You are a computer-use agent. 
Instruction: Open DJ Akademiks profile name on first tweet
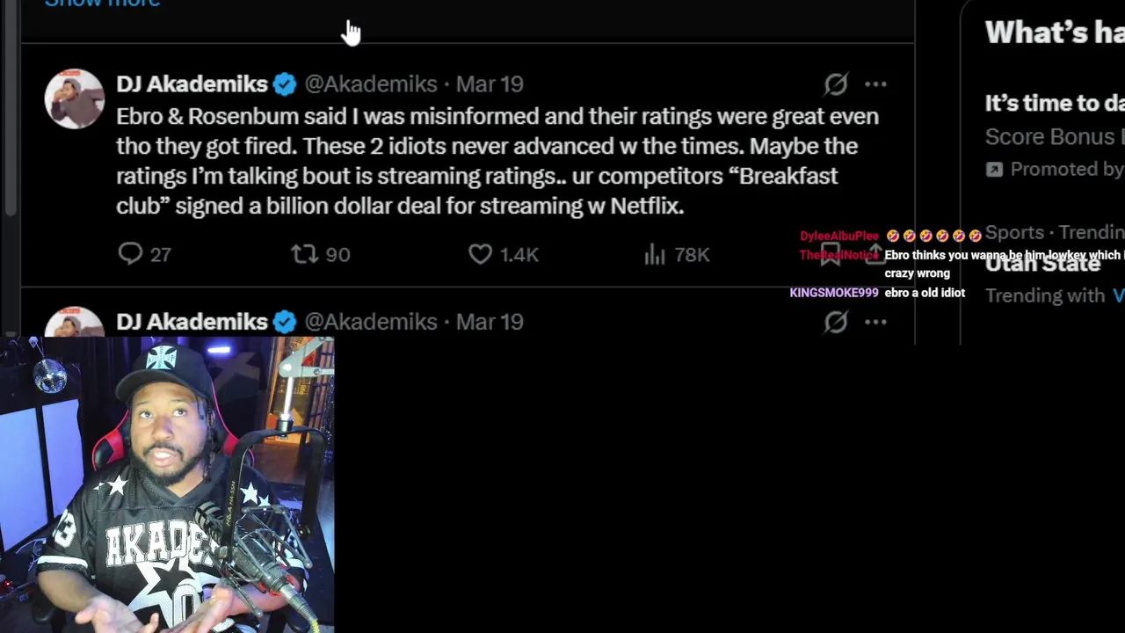tap(192, 84)
